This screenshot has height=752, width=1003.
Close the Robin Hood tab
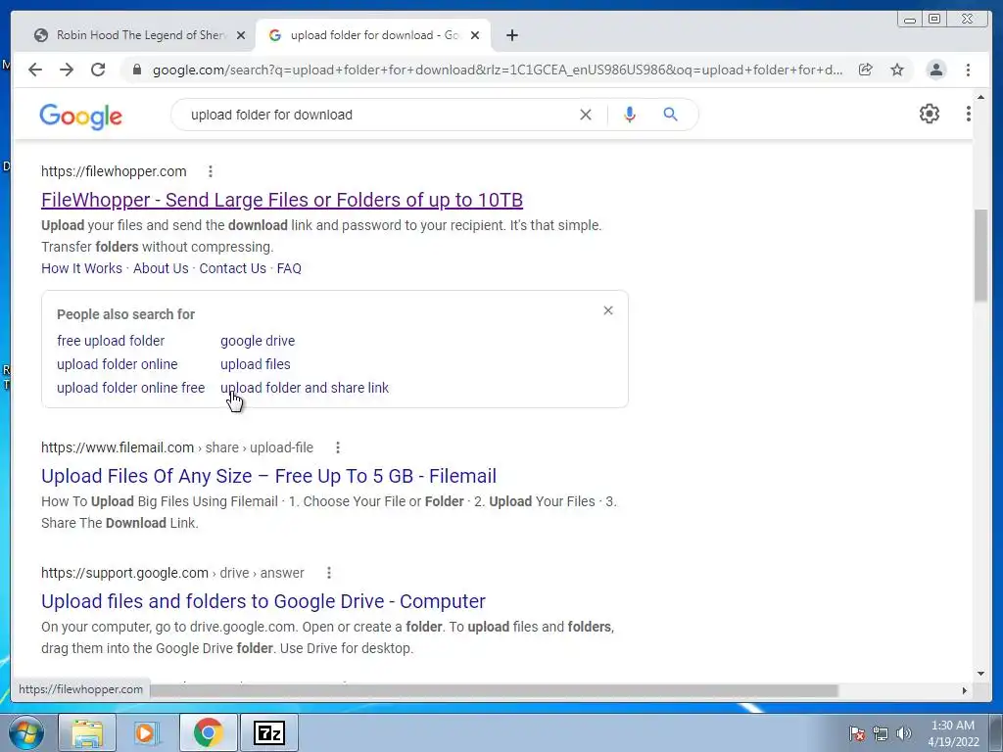(241, 35)
